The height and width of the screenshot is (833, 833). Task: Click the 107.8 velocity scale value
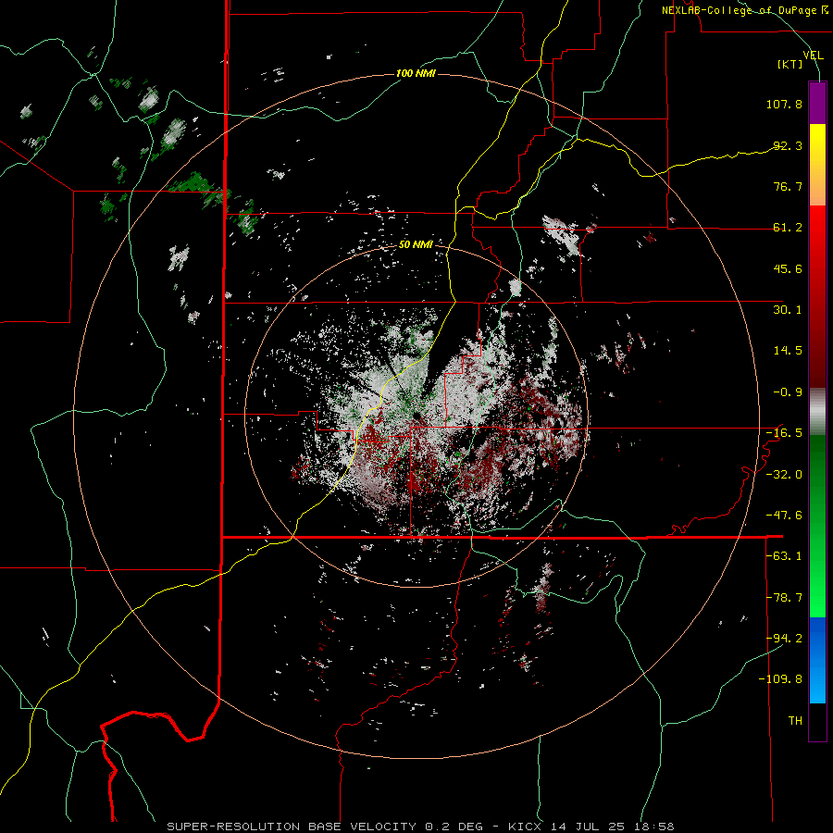(x=784, y=104)
